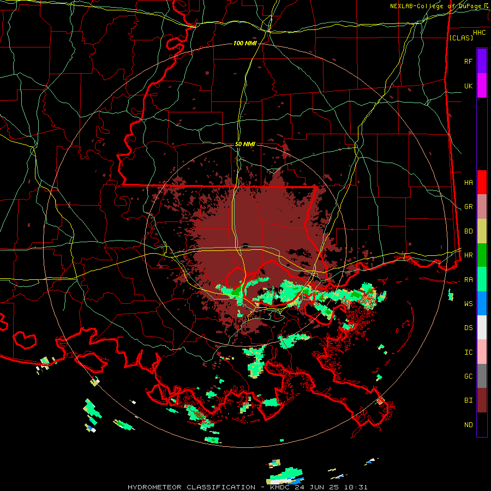Click the RF purple legend swatch
The height and width of the screenshot is (491, 491).
tap(482, 61)
